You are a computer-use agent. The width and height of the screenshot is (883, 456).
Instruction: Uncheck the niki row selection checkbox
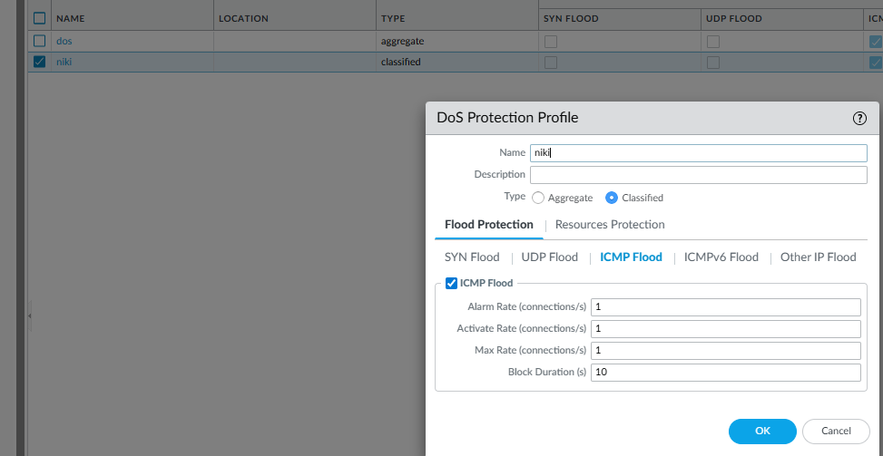tap(39, 62)
